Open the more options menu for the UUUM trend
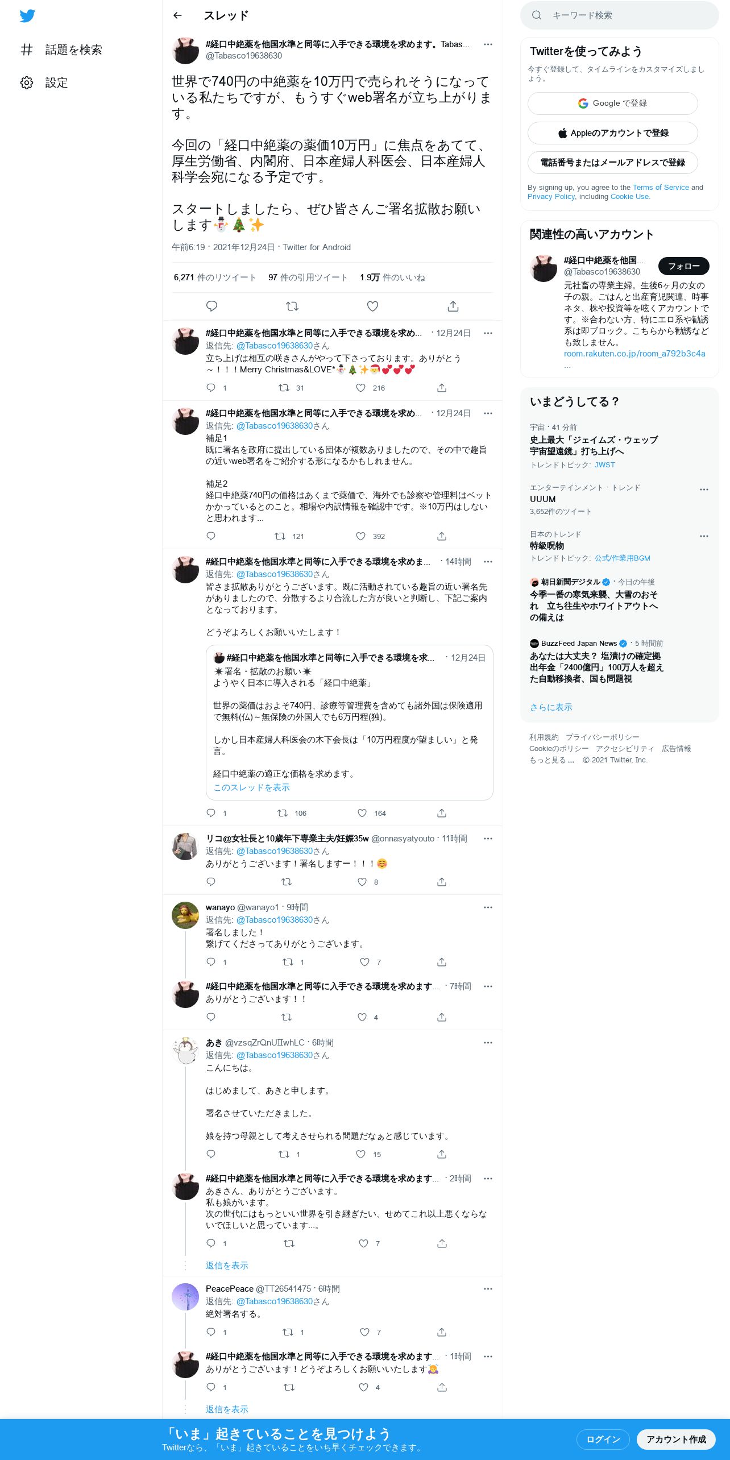 [x=704, y=490]
